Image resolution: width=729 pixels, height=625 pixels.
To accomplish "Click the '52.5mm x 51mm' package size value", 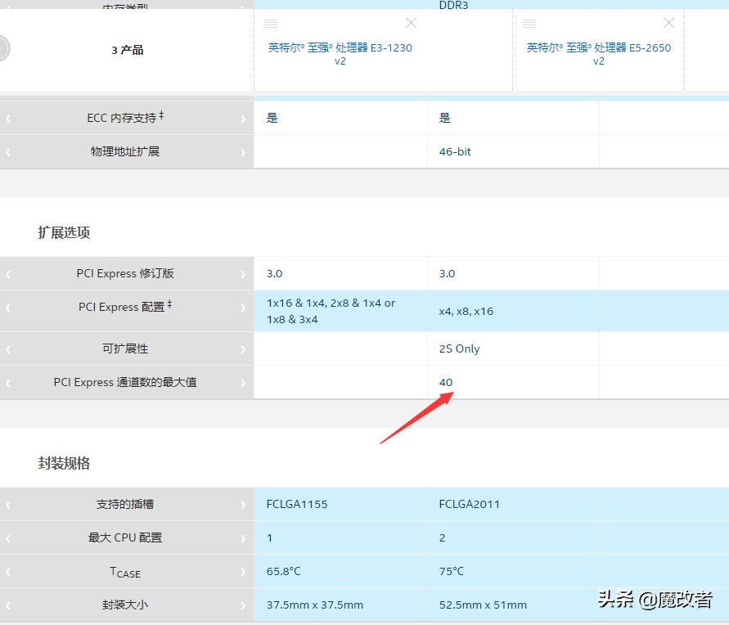I will [483, 605].
